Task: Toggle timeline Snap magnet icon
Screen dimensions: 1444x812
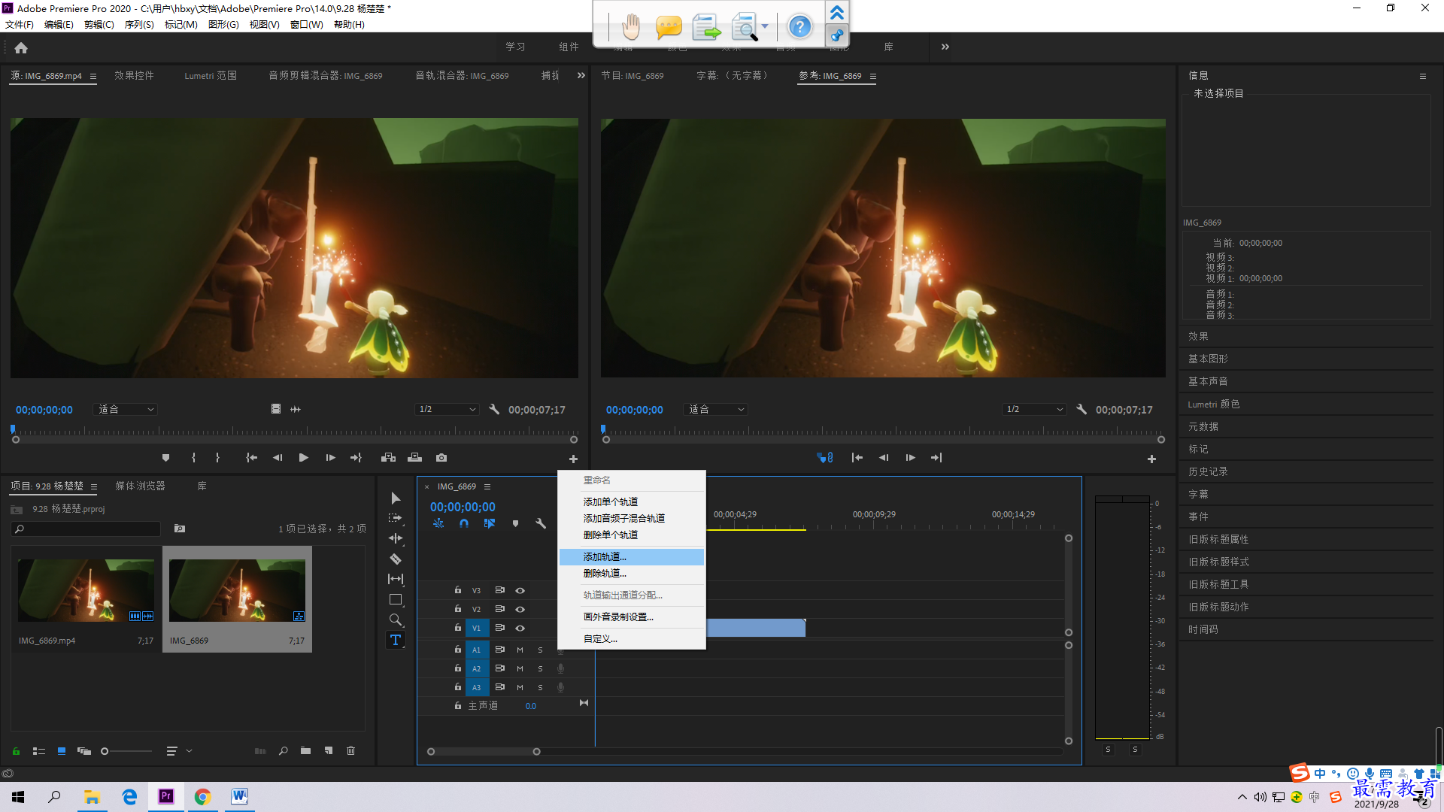Action: pyautogui.click(x=464, y=523)
